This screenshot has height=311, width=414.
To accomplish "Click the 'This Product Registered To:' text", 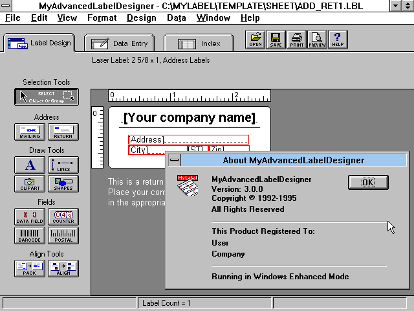I will [263, 231].
